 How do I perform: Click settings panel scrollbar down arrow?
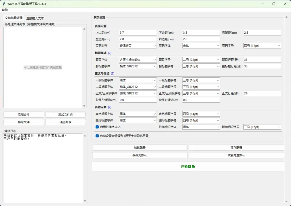click(x=286, y=201)
